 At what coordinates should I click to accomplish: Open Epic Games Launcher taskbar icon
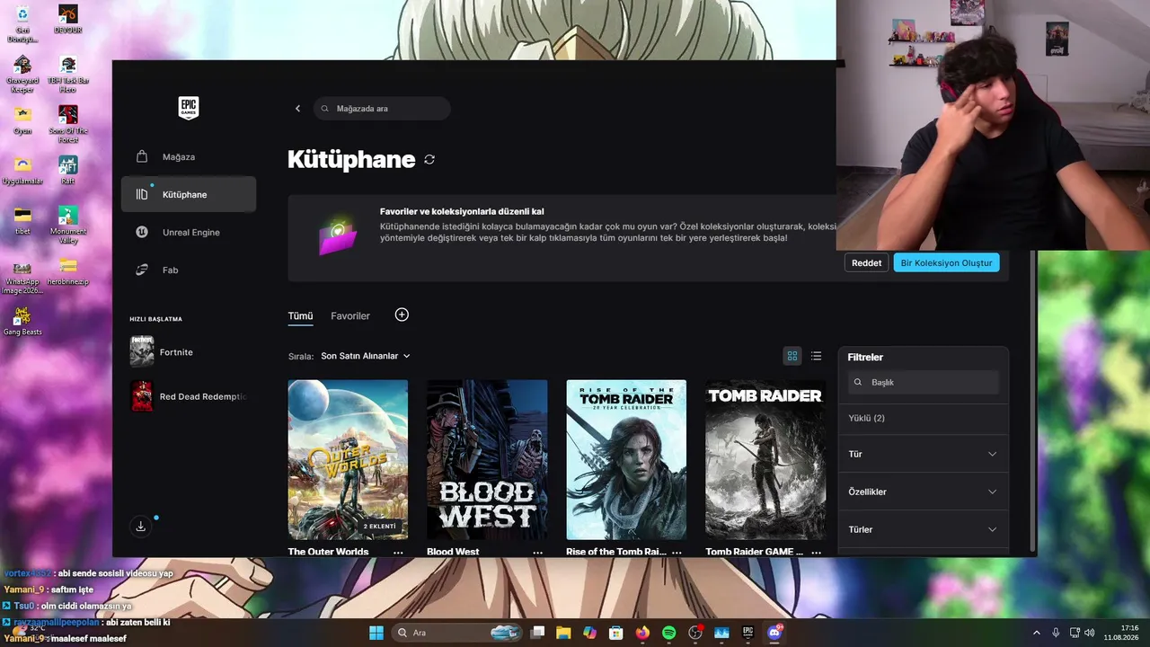pos(747,633)
